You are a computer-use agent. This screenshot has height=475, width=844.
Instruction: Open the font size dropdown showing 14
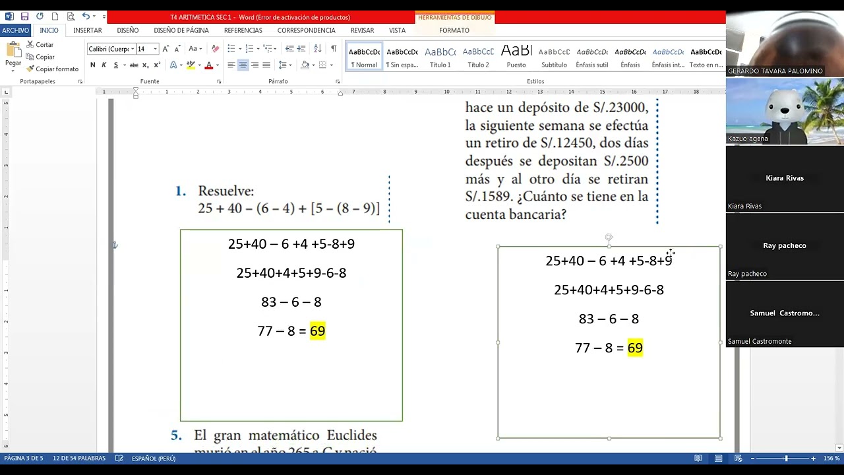tap(155, 49)
